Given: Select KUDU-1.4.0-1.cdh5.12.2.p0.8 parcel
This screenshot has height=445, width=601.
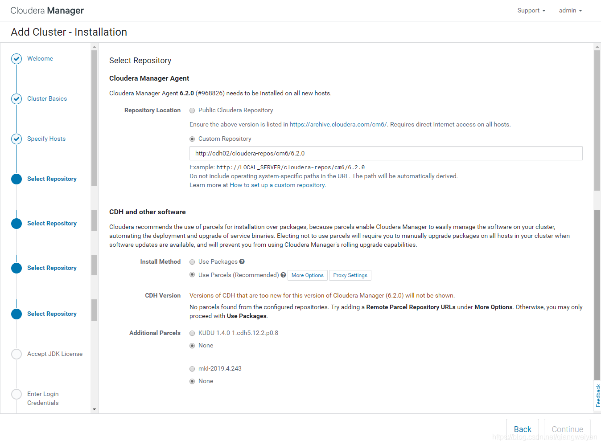Looking at the screenshot, I should click(x=192, y=333).
